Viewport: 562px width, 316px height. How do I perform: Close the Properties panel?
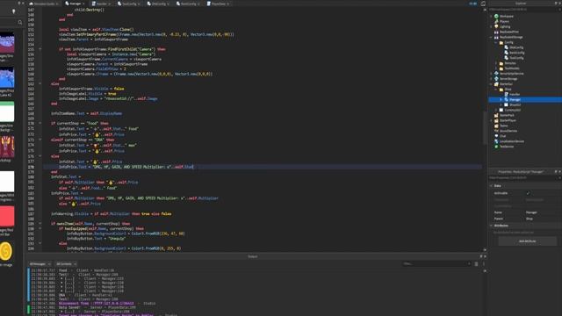point(559,172)
